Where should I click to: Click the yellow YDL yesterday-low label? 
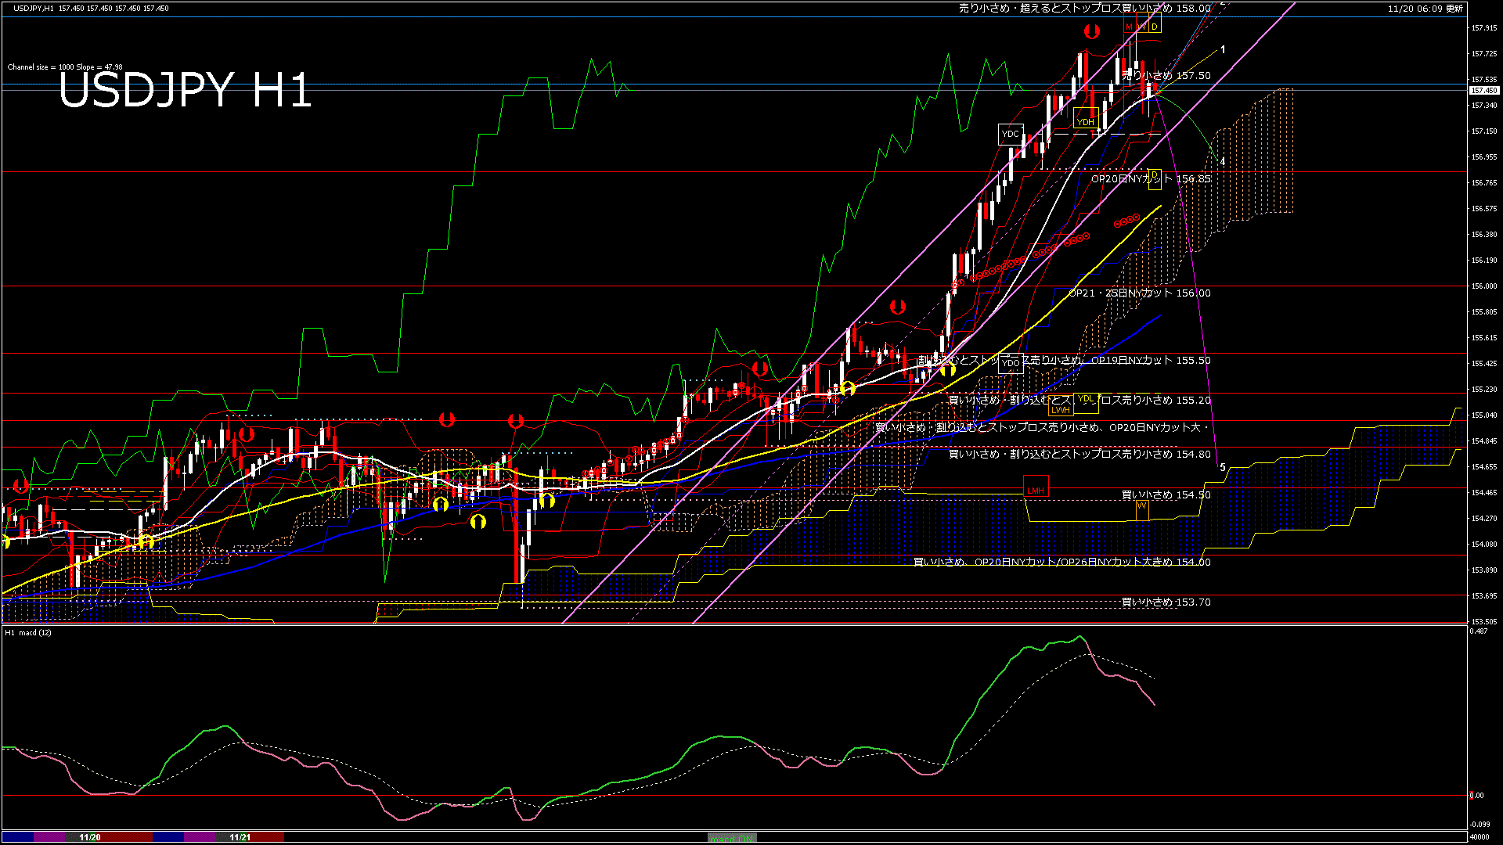pyautogui.click(x=1086, y=400)
